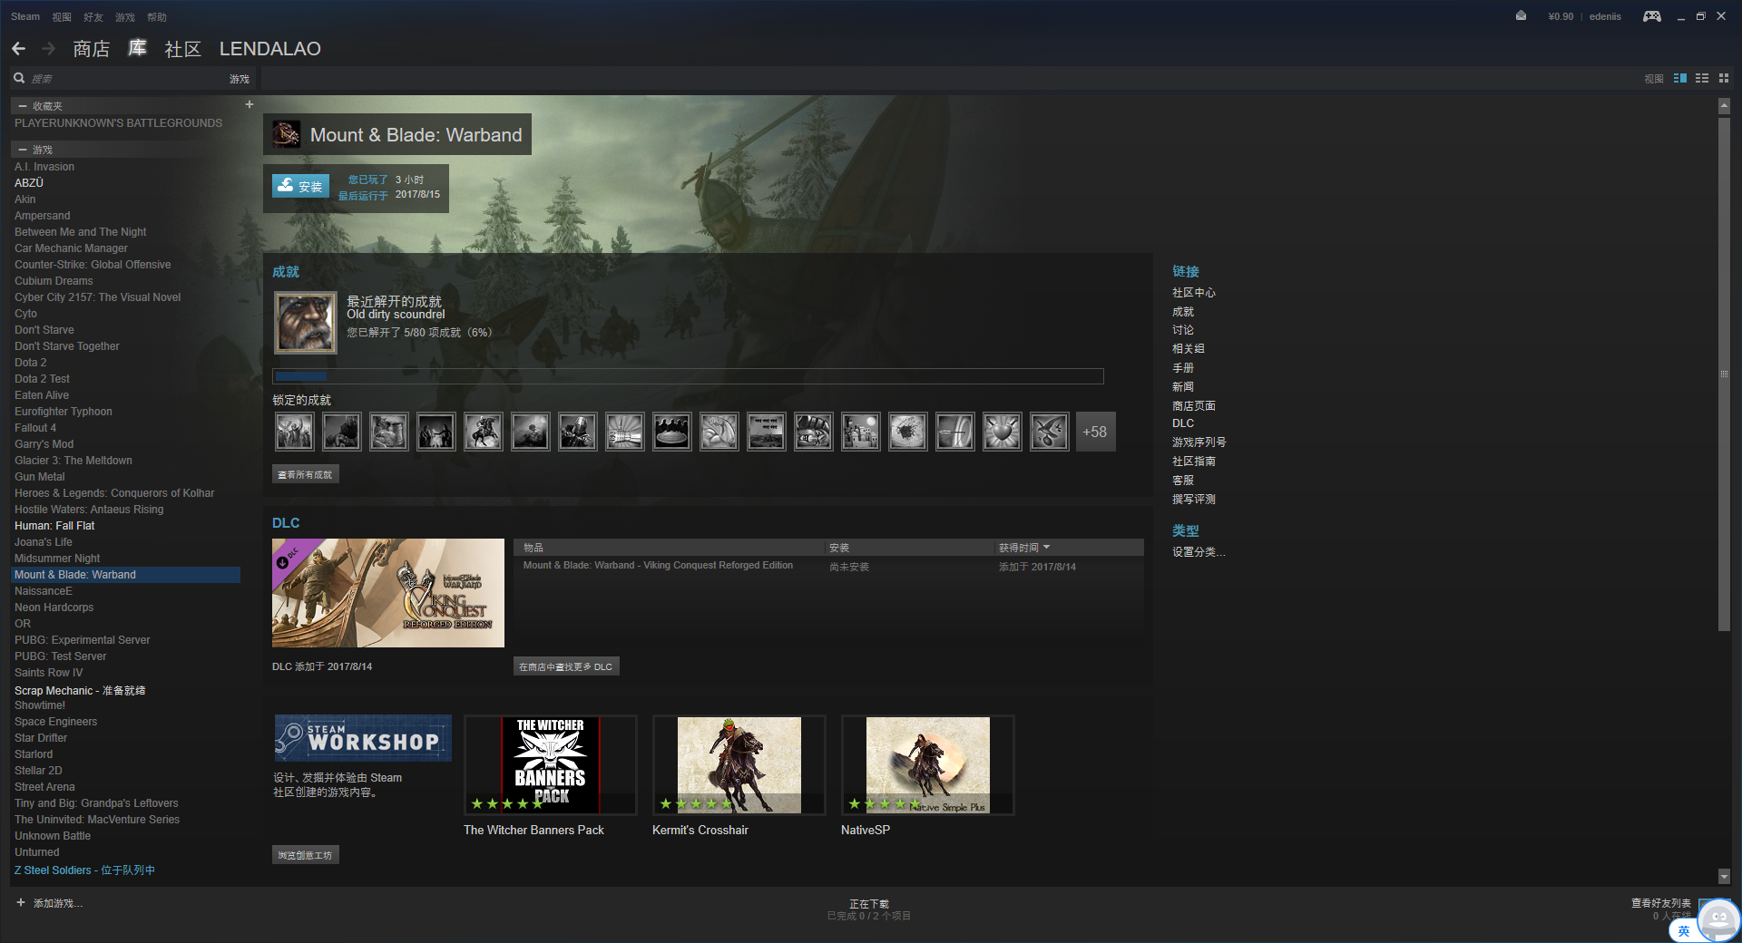Switch to detail view icon
This screenshot has height=943, width=1742.
1679,78
